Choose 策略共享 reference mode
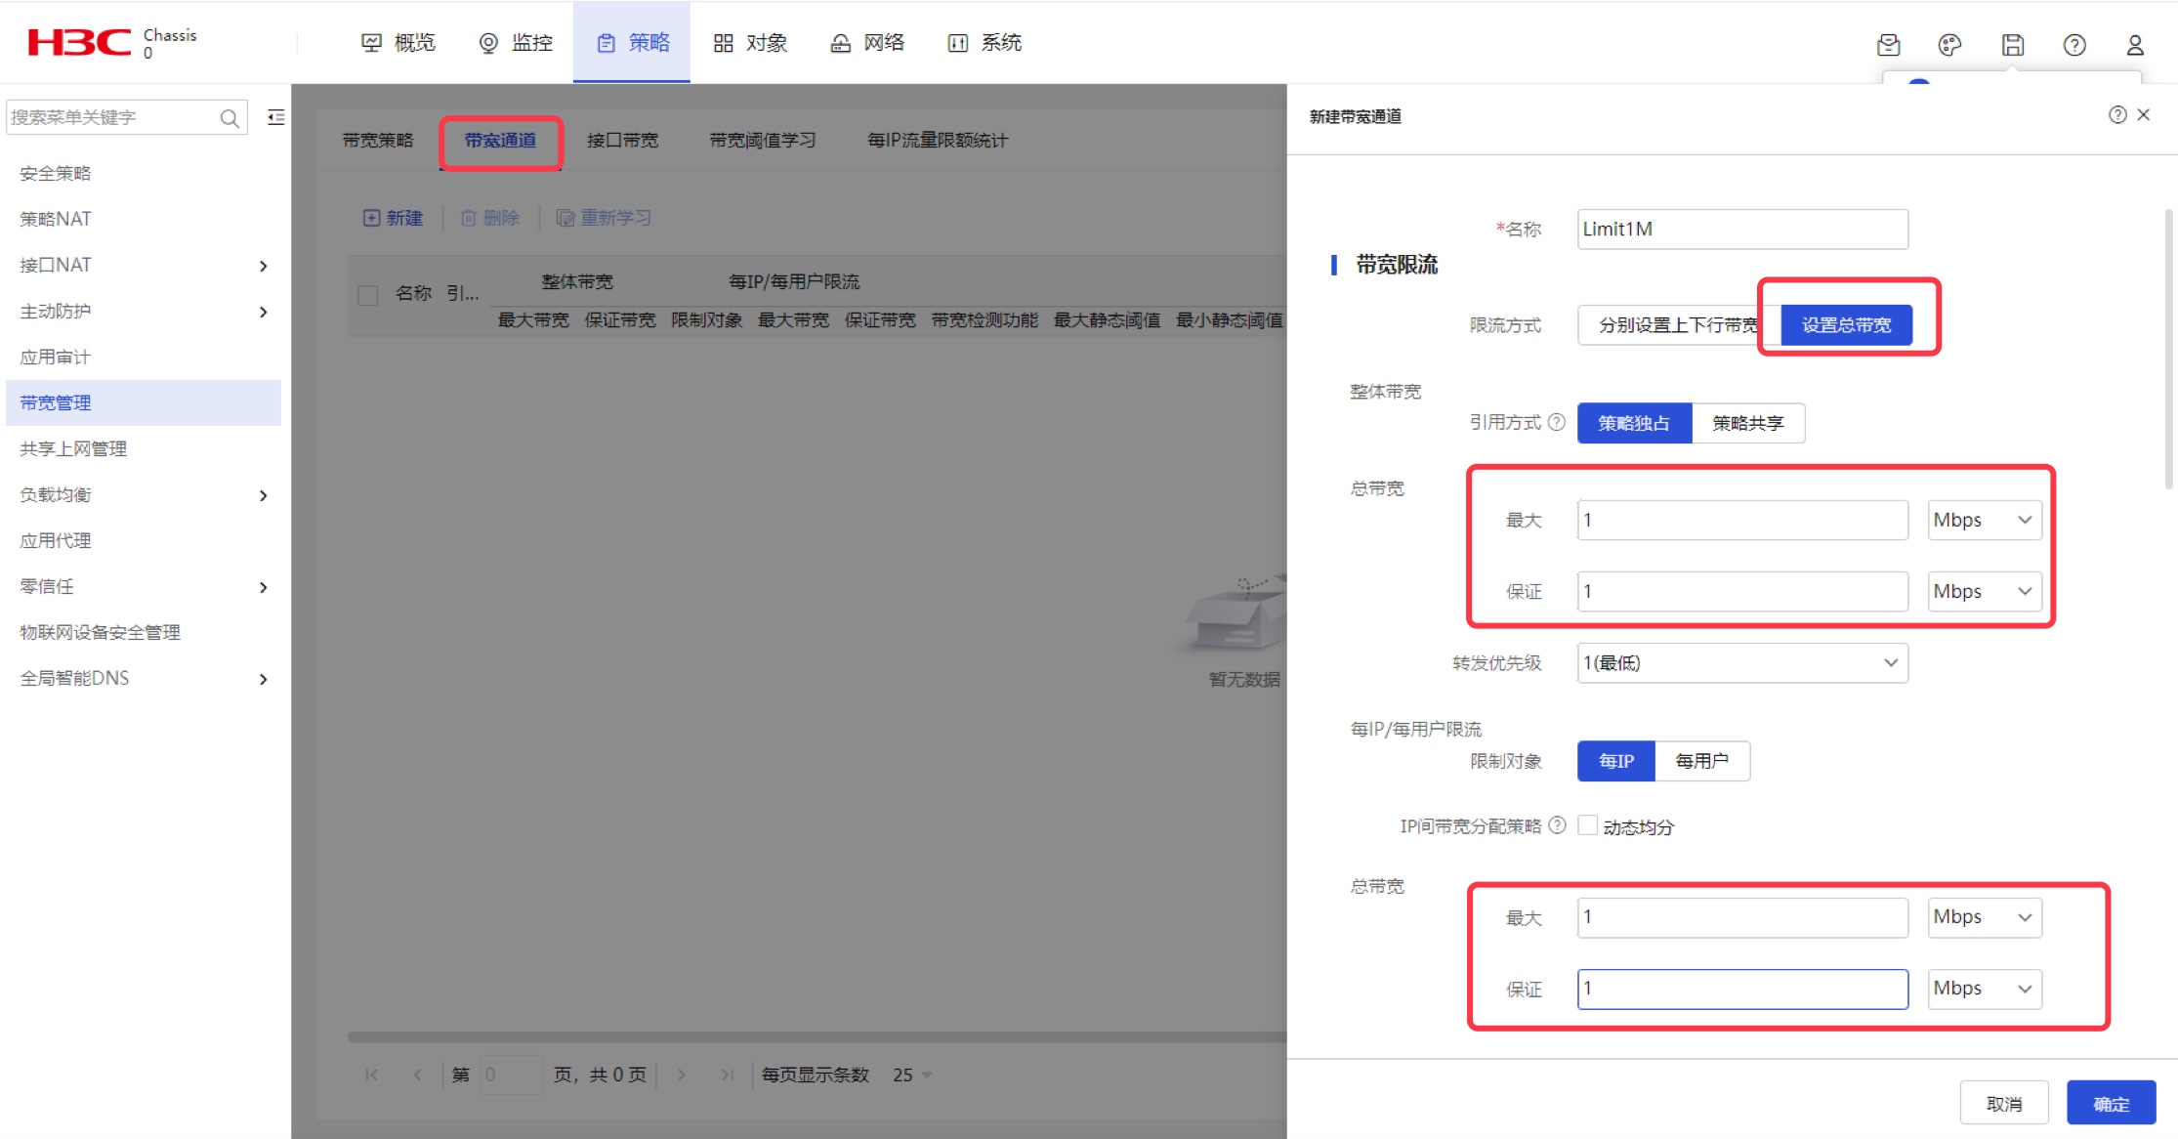This screenshot has width=2178, height=1139. tap(1748, 423)
